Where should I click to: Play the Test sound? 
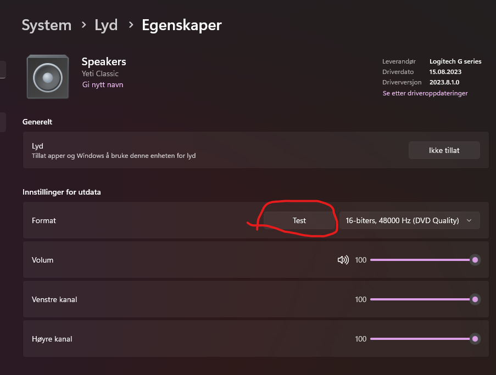click(x=299, y=220)
